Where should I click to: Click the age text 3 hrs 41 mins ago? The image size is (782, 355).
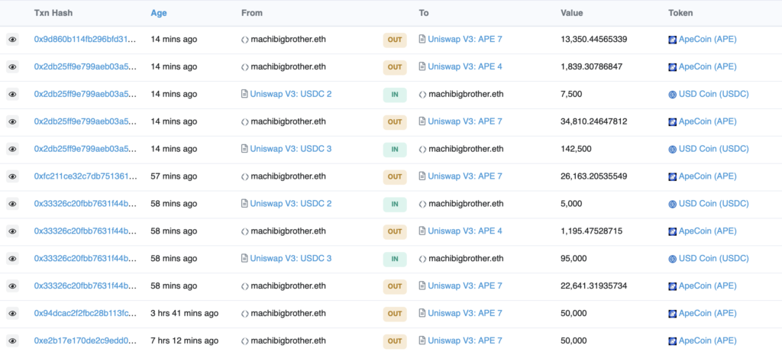pyautogui.click(x=185, y=313)
